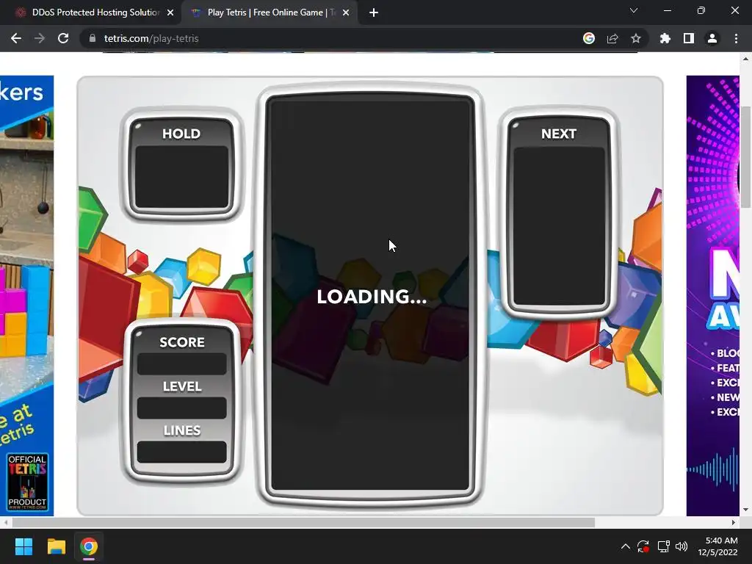Click the horizontal scrollbar thumb
This screenshot has width=752, height=564.
tap(303, 522)
